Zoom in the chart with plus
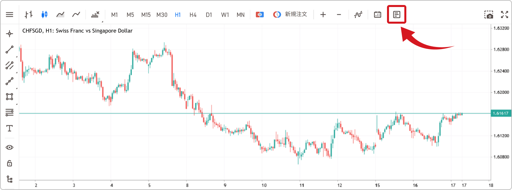 pyautogui.click(x=323, y=15)
